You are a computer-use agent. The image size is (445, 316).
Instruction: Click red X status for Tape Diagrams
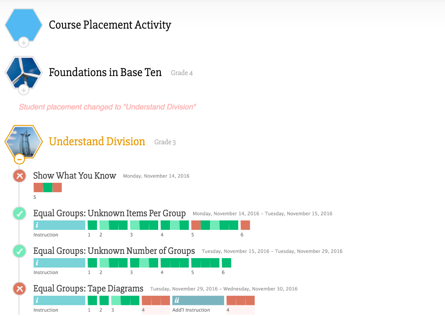[20, 289]
